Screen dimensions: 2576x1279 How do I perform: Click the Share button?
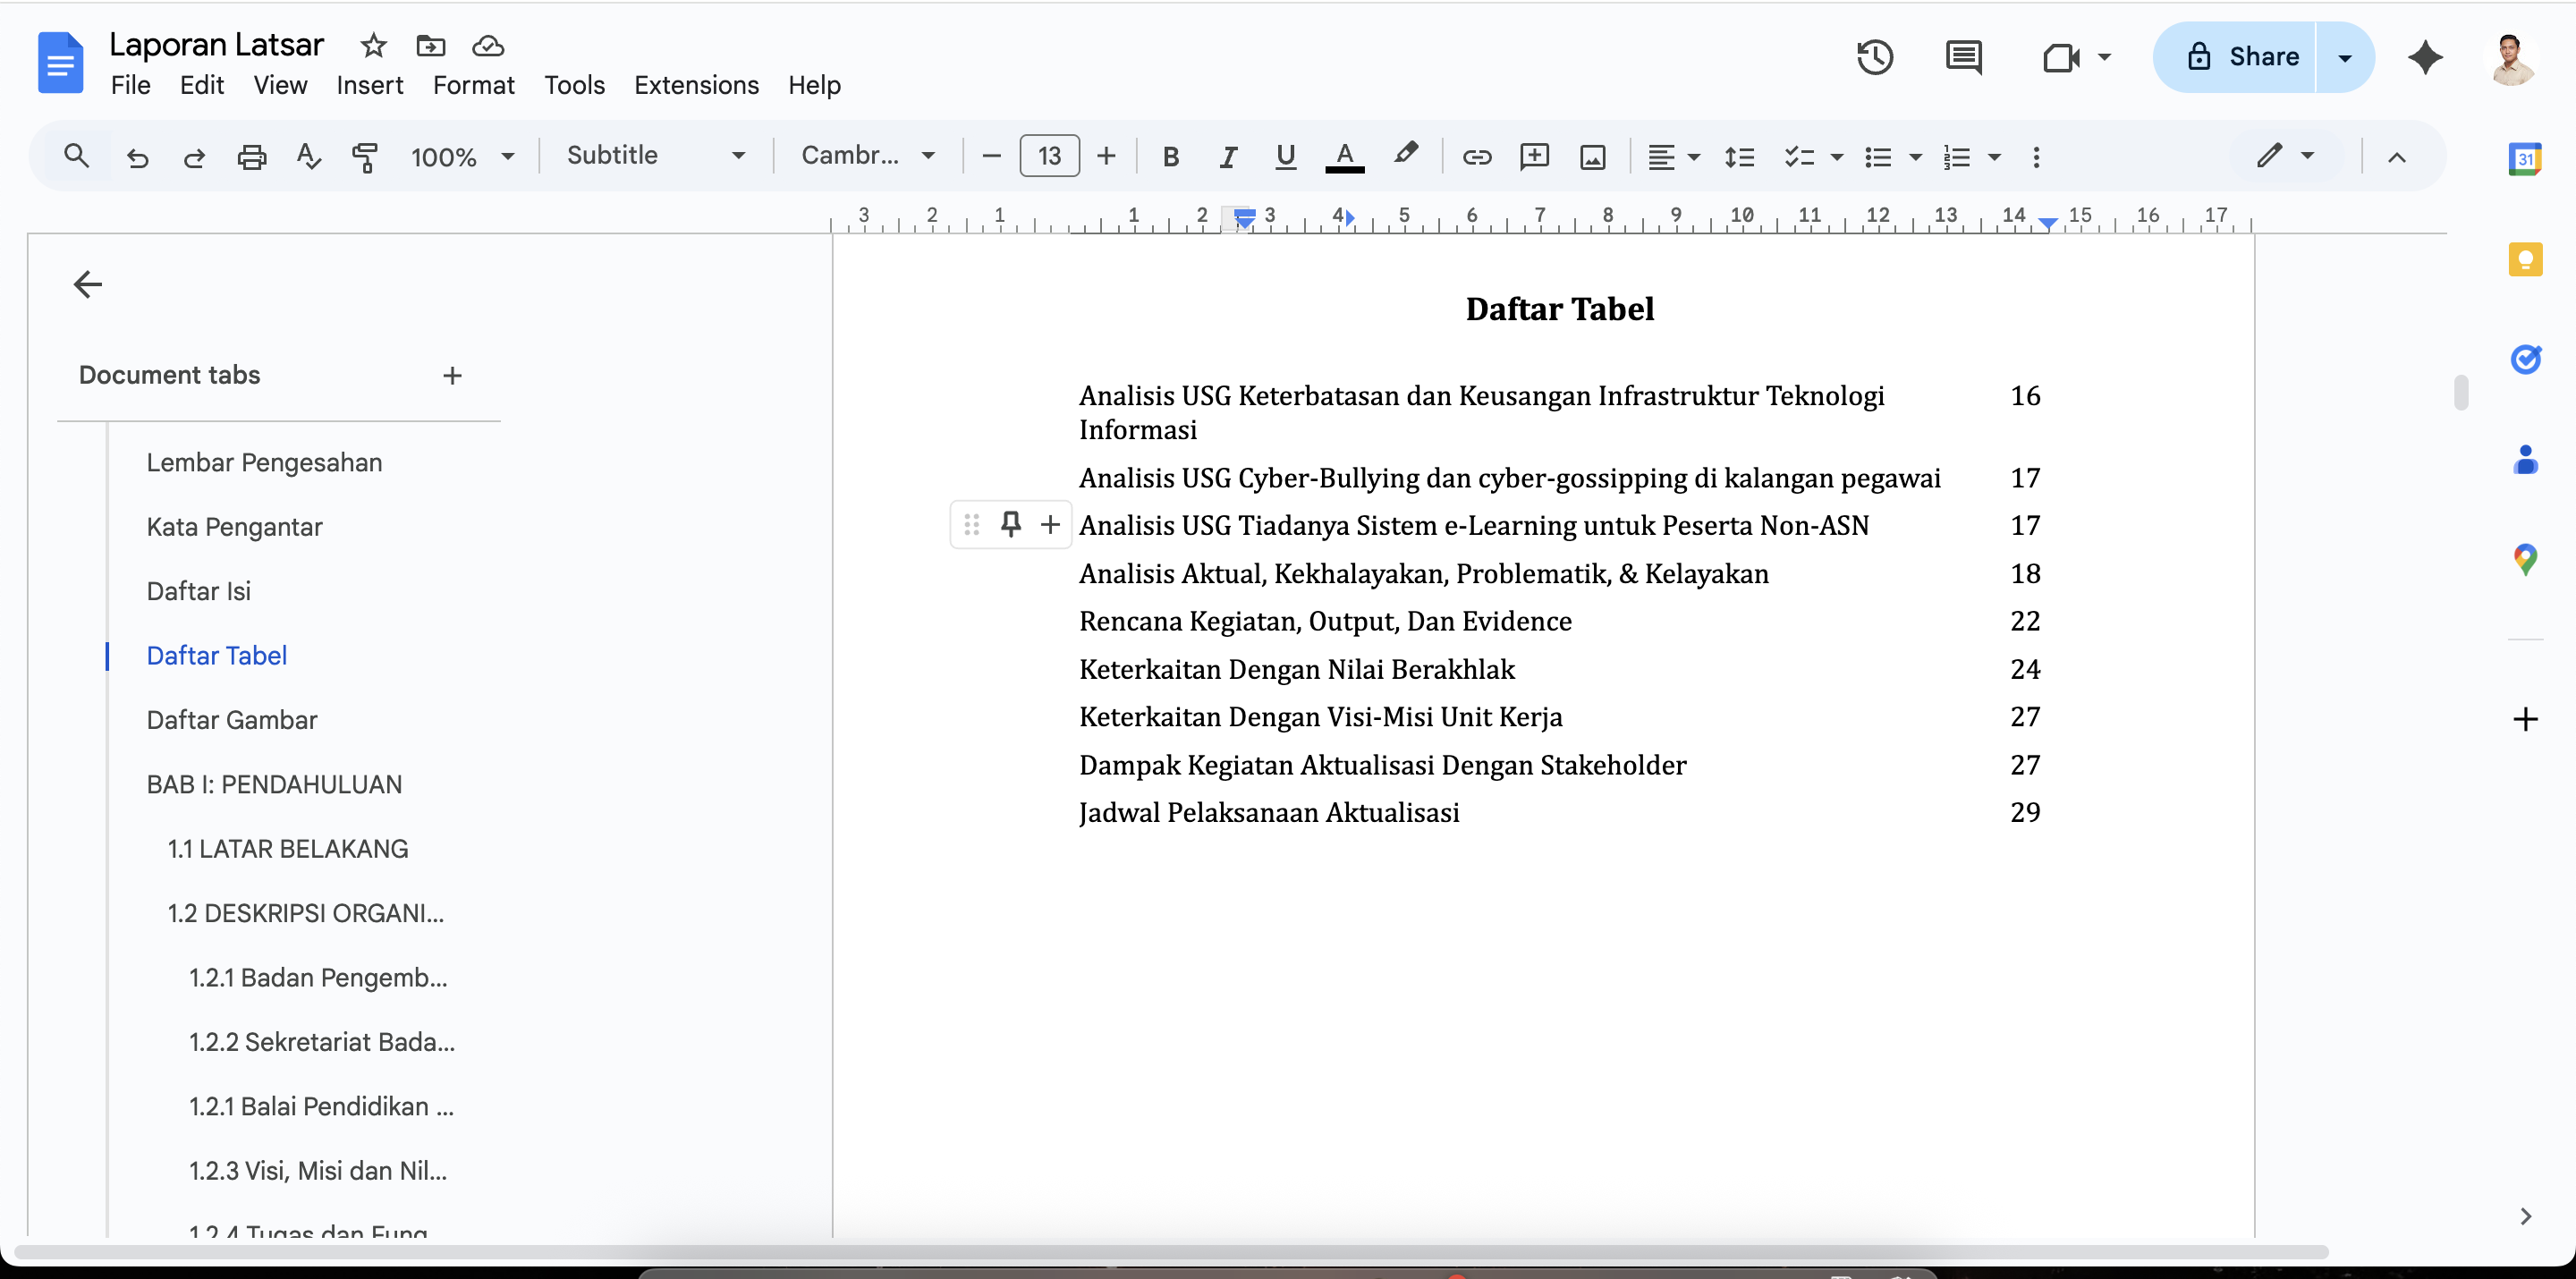click(x=2242, y=57)
